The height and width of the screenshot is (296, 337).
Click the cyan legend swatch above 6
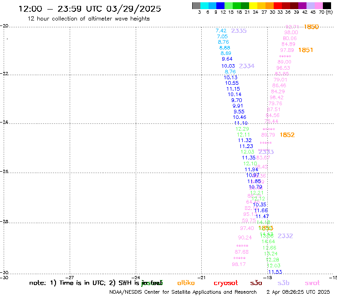click(x=204, y=5)
